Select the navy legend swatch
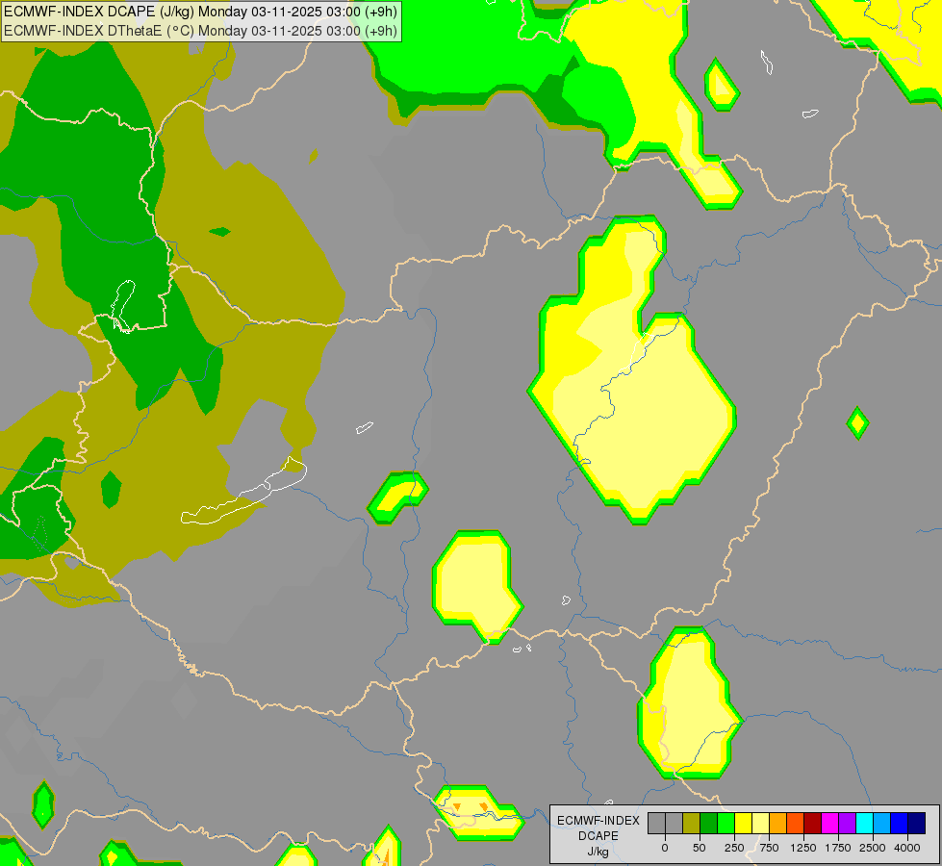This screenshot has width=942, height=866. tap(917, 824)
